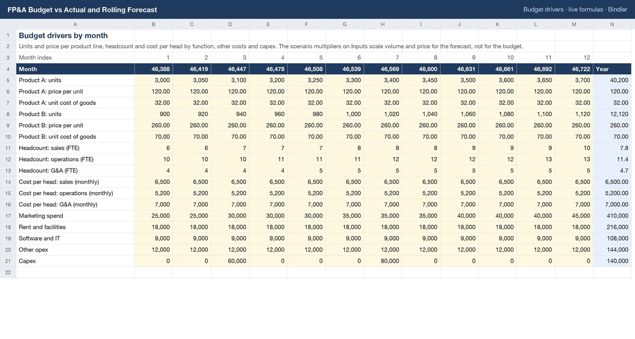Click month index 12 cell
Screen dimensions: 635x339
[574, 57]
